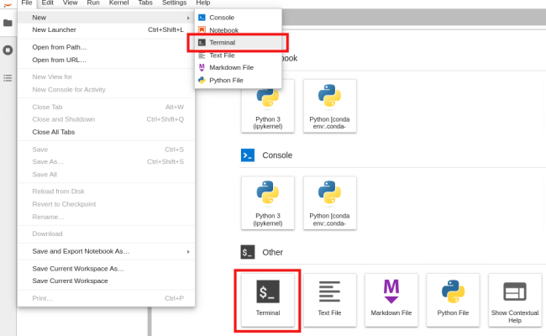
Task: Create a Markdown File from the launcher card
Action: 391,300
